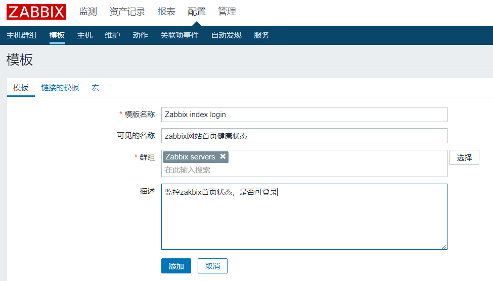Image resolution: width=493 pixels, height=281 pixels.
Task: Switch to the 宏 tab
Action: pos(95,88)
